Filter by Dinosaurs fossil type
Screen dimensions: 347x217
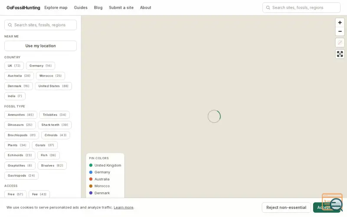(20, 125)
